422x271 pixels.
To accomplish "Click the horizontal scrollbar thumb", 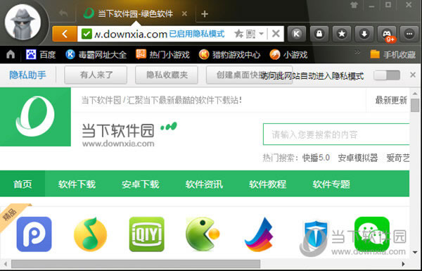I will (x=136, y=264).
